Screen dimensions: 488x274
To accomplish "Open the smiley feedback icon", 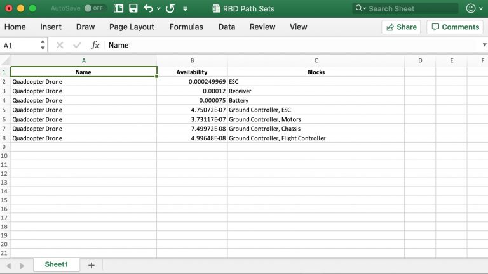I will coord(471,8).
